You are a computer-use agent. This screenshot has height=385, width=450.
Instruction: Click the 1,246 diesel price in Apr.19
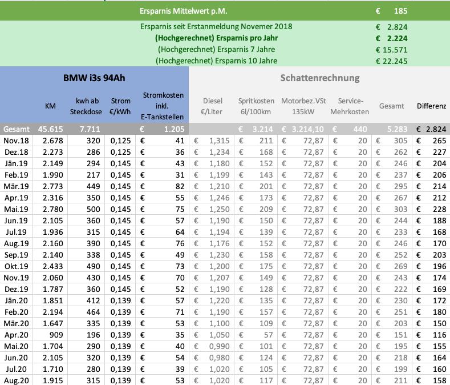[219, 198]
